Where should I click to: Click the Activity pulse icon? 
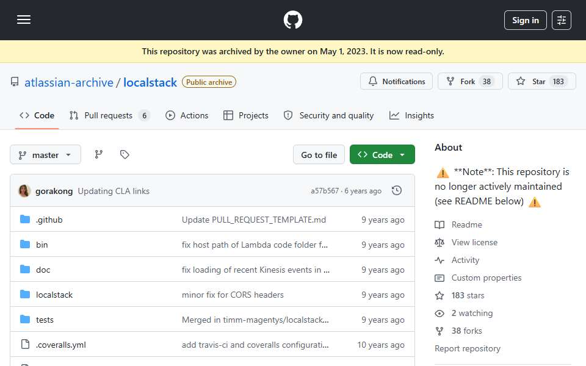pyautogui.click(x=440, y=260)
